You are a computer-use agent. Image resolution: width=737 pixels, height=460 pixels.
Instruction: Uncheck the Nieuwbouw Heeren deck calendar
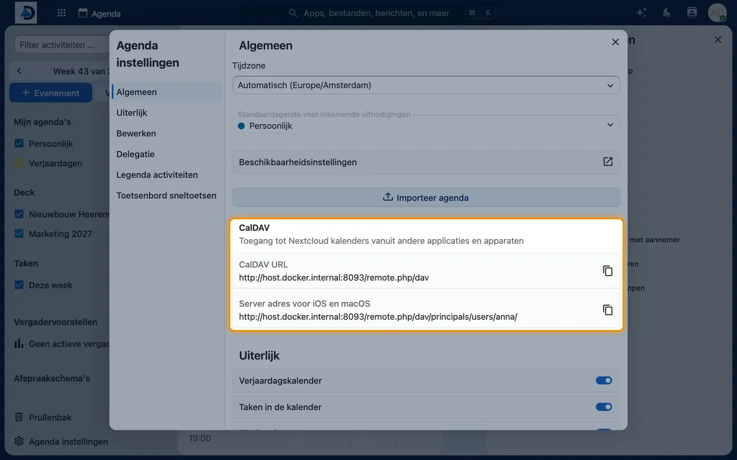19,214
